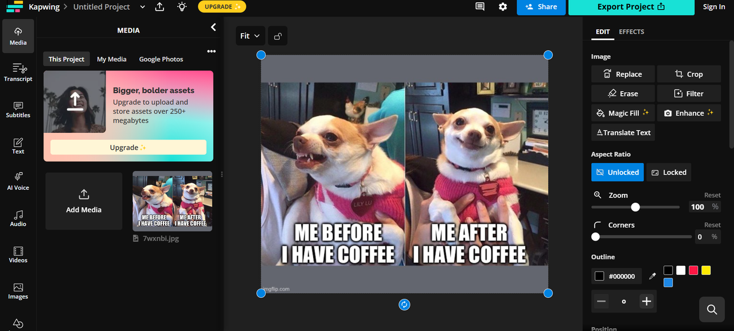The image size is (734, 331).
Task: Click the rotate handle below the image
Action: click(x=404, y=305)
